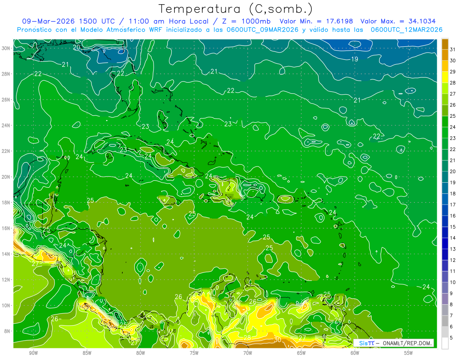Pick the yellow swatch between 28 and 29
Viewport: 463px width, 358px height.
pos(445,77)
